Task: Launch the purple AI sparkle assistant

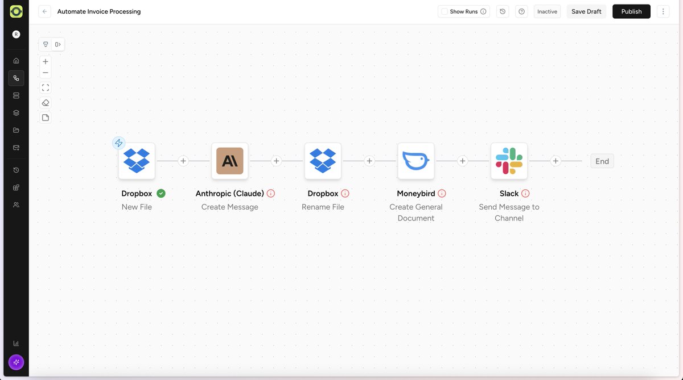Action: [x=16, y=362]
